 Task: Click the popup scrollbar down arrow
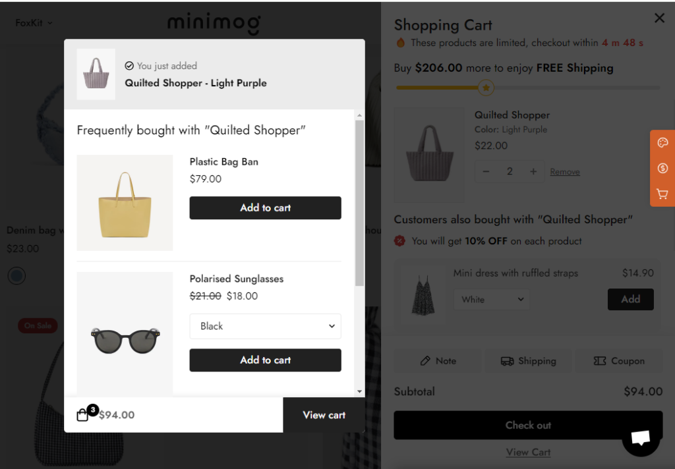(x=359, y=391)
